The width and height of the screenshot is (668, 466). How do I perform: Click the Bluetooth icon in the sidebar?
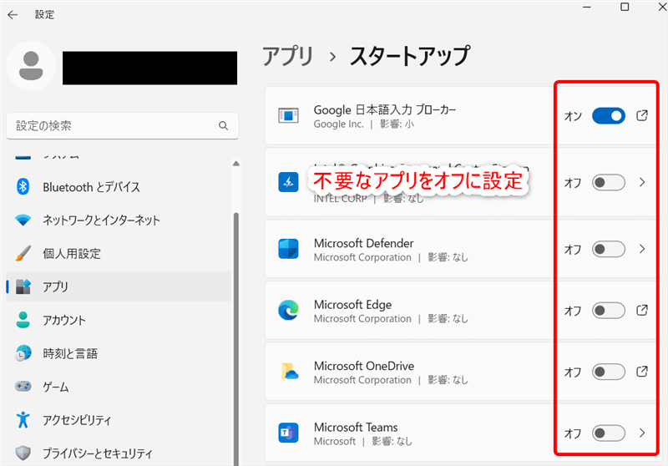(x=23, y=186)
